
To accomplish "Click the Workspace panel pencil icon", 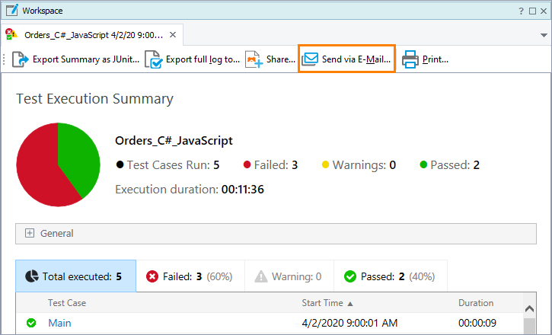I will 12,10.
